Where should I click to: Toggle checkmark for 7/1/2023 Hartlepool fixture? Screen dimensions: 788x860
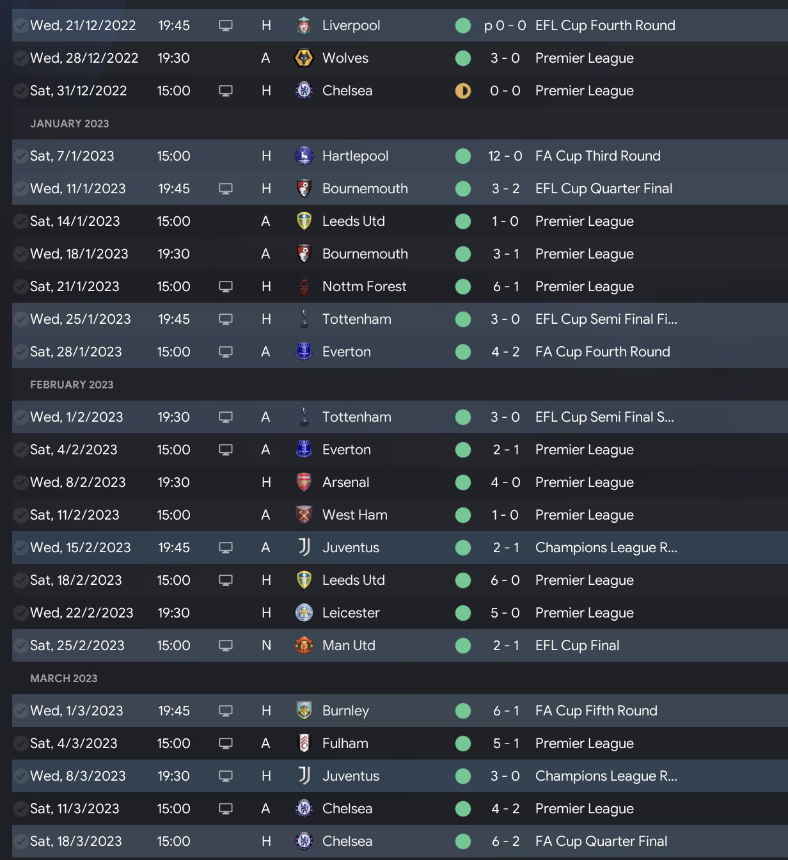coord(20,156)
